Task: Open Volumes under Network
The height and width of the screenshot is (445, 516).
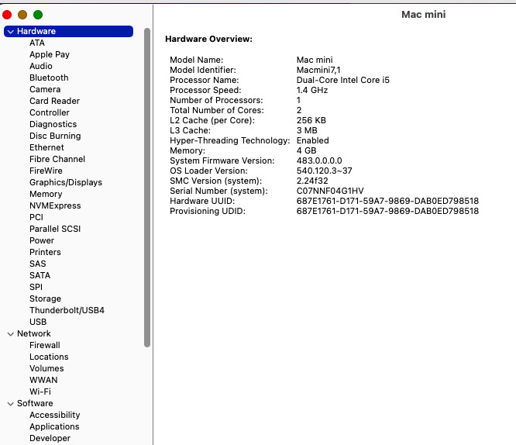Action: (x=46, y=368)
